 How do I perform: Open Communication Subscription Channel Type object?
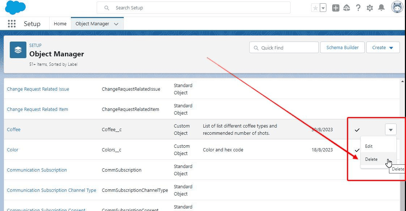point(51,190)
